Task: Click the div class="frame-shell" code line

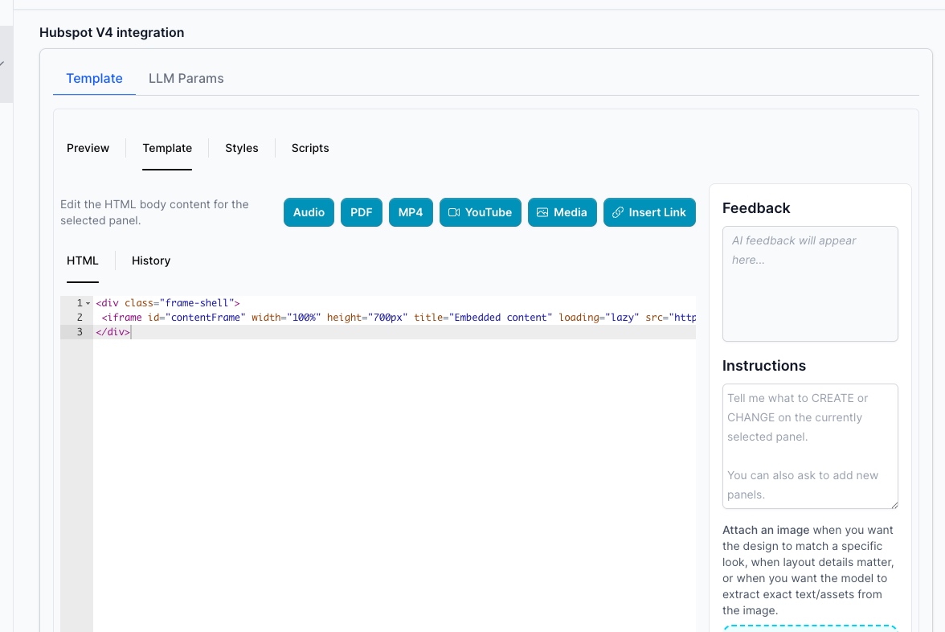Action: [167, 302]
